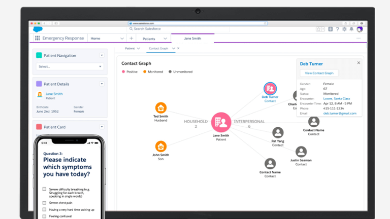Click the Apr 12, 8 AM - 5 PM value
Image resolution: width=390 pixels, height=219 pixels.
click(x=338, y=103)
